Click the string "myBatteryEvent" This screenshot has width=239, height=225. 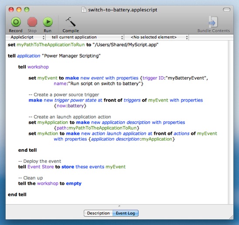click(186, 78)
